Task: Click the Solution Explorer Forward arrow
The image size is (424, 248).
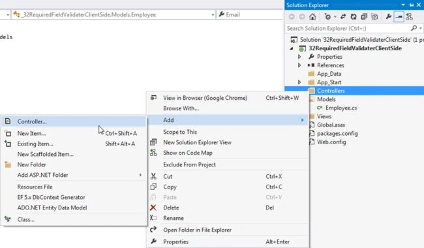Action: pyautogui.click(x=302, y=17)
